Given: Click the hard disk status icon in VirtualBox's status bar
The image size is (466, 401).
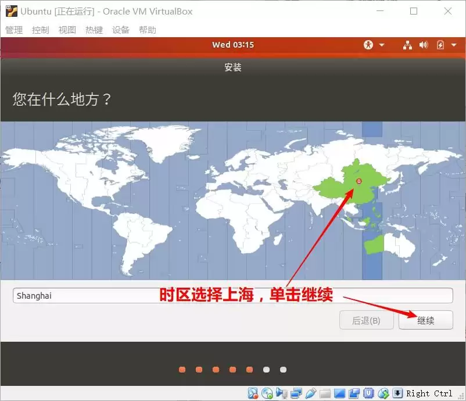Looking at the screenshot, I should [252, 393].
